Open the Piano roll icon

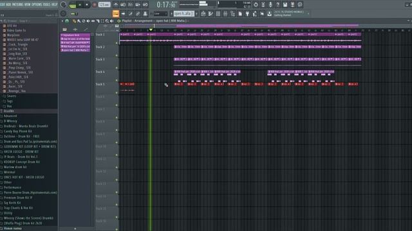click(x=211, y=14)
